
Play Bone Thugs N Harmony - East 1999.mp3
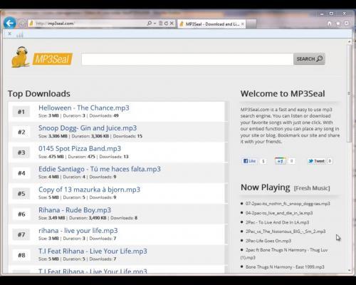pos(285,267)
